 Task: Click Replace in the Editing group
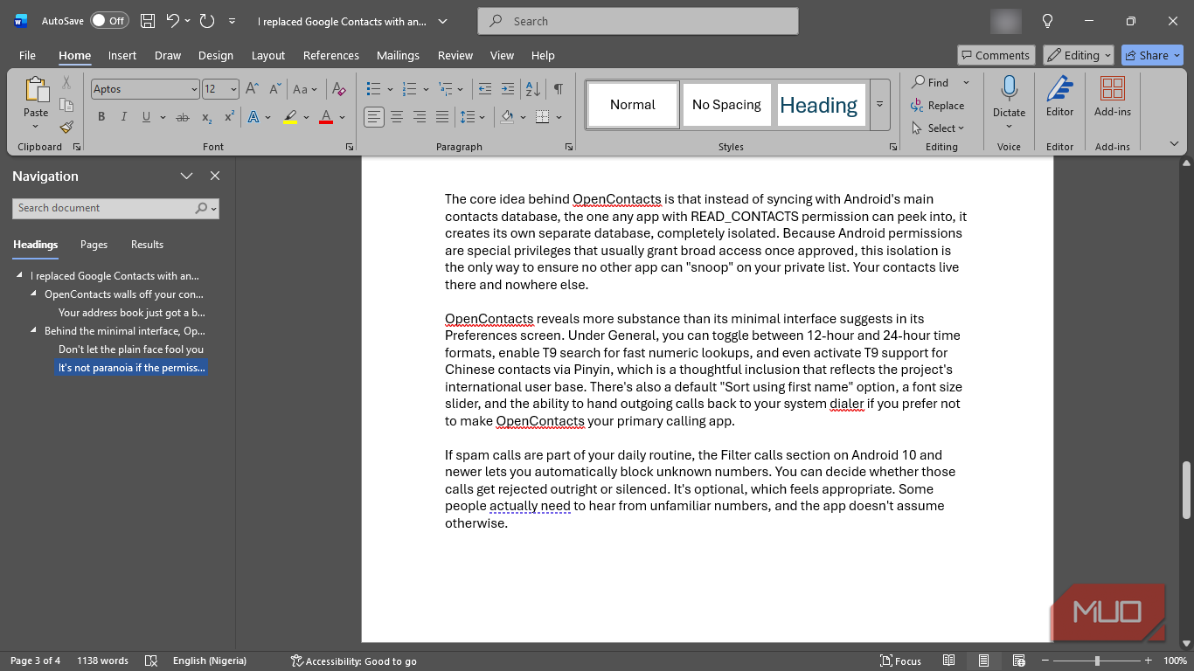point(937,105)
